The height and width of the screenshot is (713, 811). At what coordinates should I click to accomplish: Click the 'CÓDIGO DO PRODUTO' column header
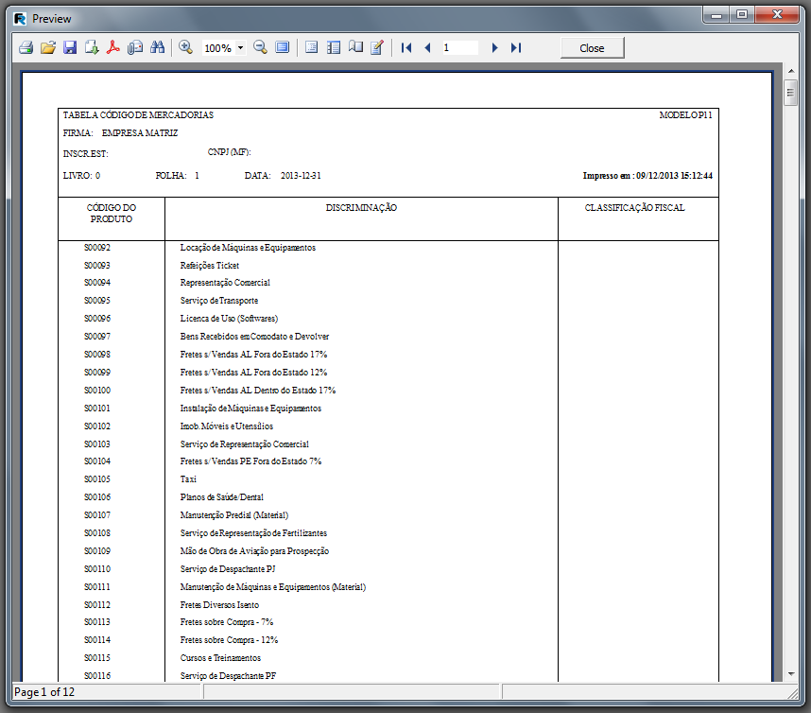point(112,213)
